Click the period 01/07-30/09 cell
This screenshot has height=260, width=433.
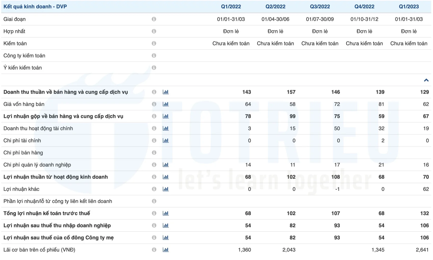[320, 19]
